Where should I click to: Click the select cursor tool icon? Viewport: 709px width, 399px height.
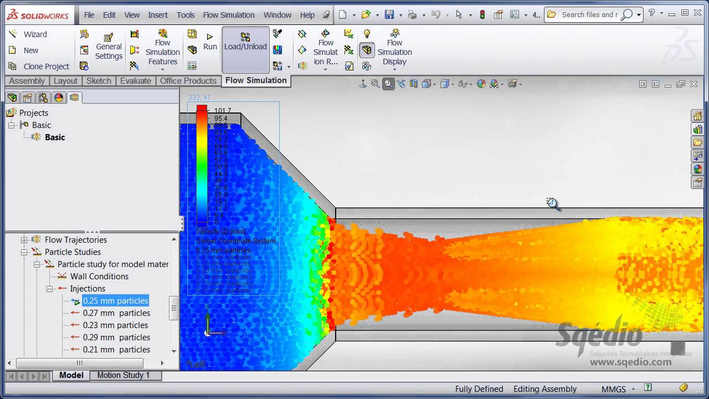tap(459, 15)
